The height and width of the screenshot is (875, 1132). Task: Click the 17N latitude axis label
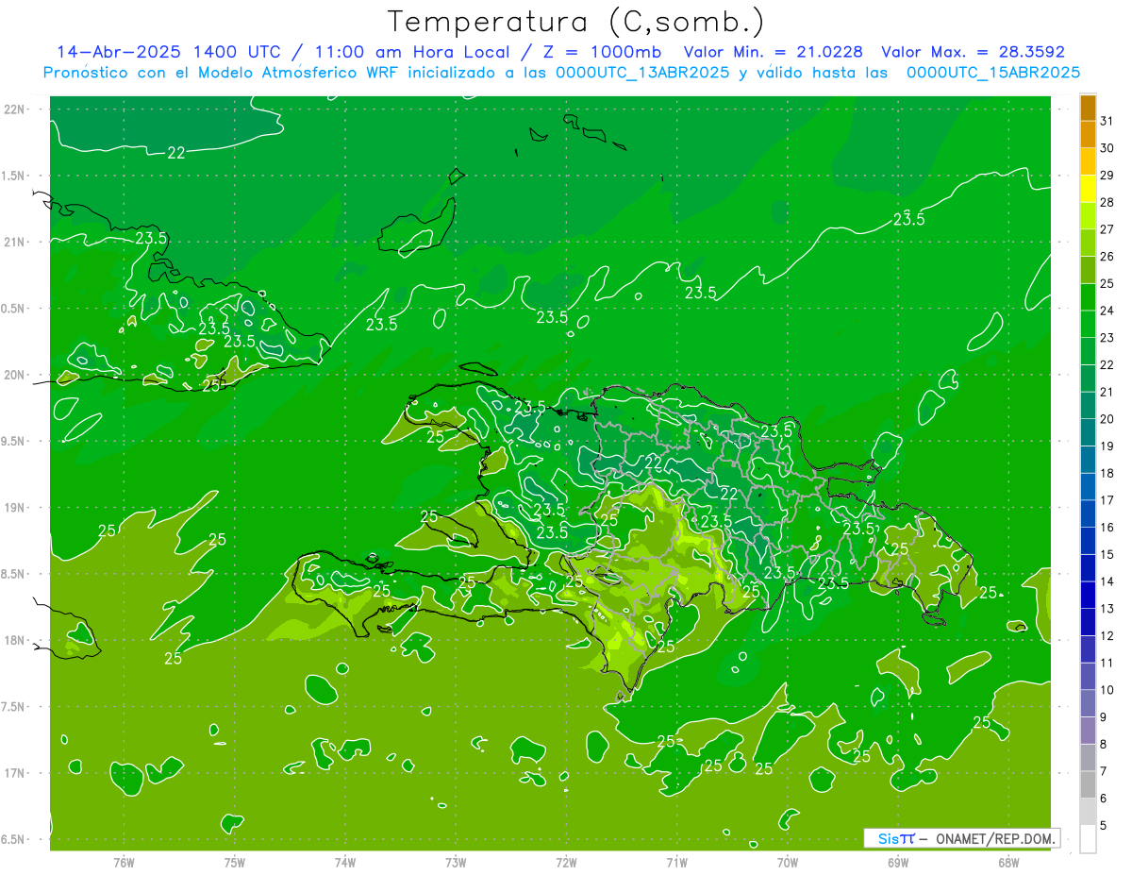16,774
